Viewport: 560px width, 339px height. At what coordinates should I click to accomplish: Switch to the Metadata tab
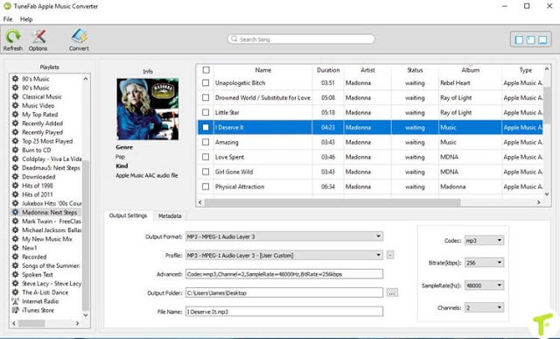pos(170,215)
